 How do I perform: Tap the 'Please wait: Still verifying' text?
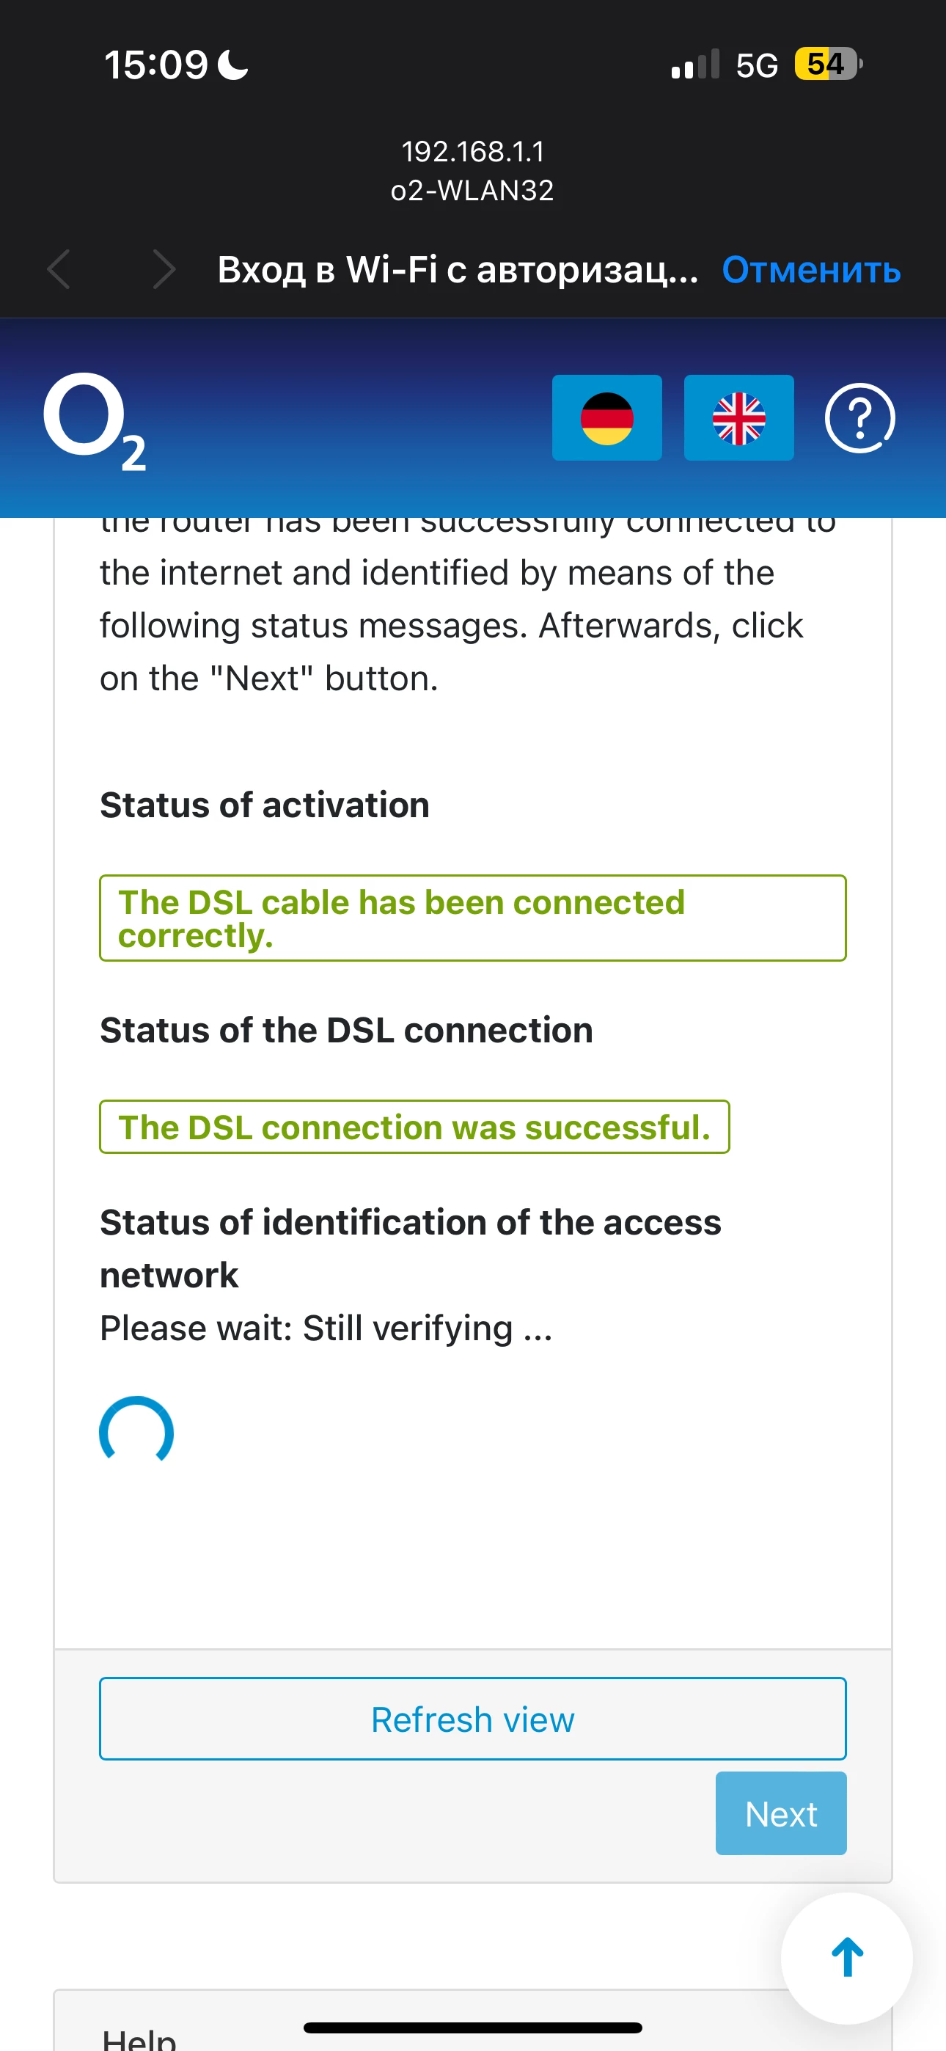coord(326,1328)
